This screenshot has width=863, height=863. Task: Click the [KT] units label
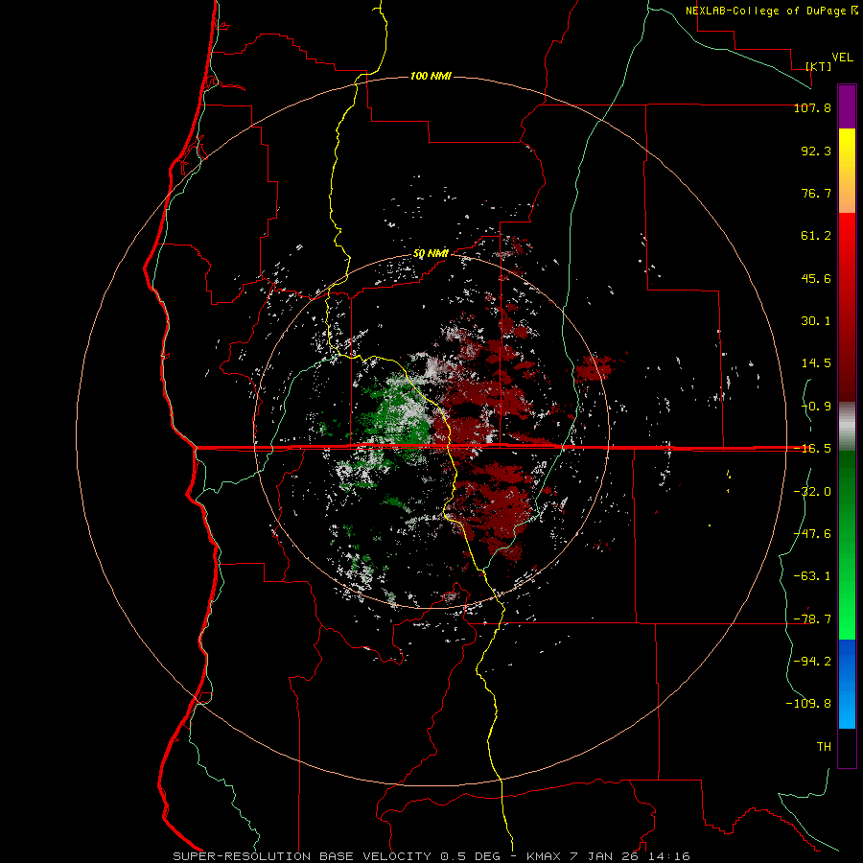(x=819, y=66)
